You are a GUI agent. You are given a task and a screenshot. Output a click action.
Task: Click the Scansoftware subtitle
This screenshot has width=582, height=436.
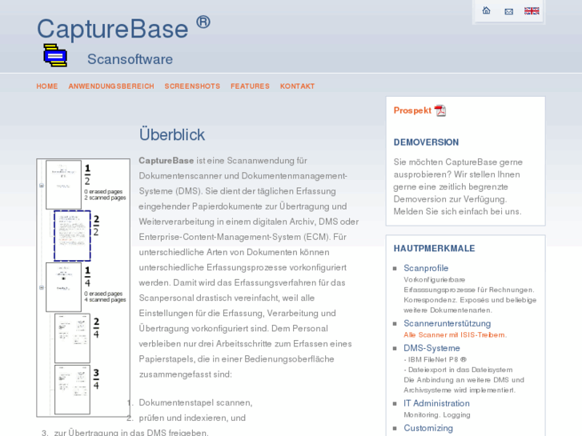[130, 59]
